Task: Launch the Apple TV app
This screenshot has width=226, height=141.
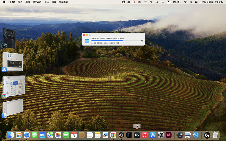Action: pyautogui.click(x=137, y=135)
